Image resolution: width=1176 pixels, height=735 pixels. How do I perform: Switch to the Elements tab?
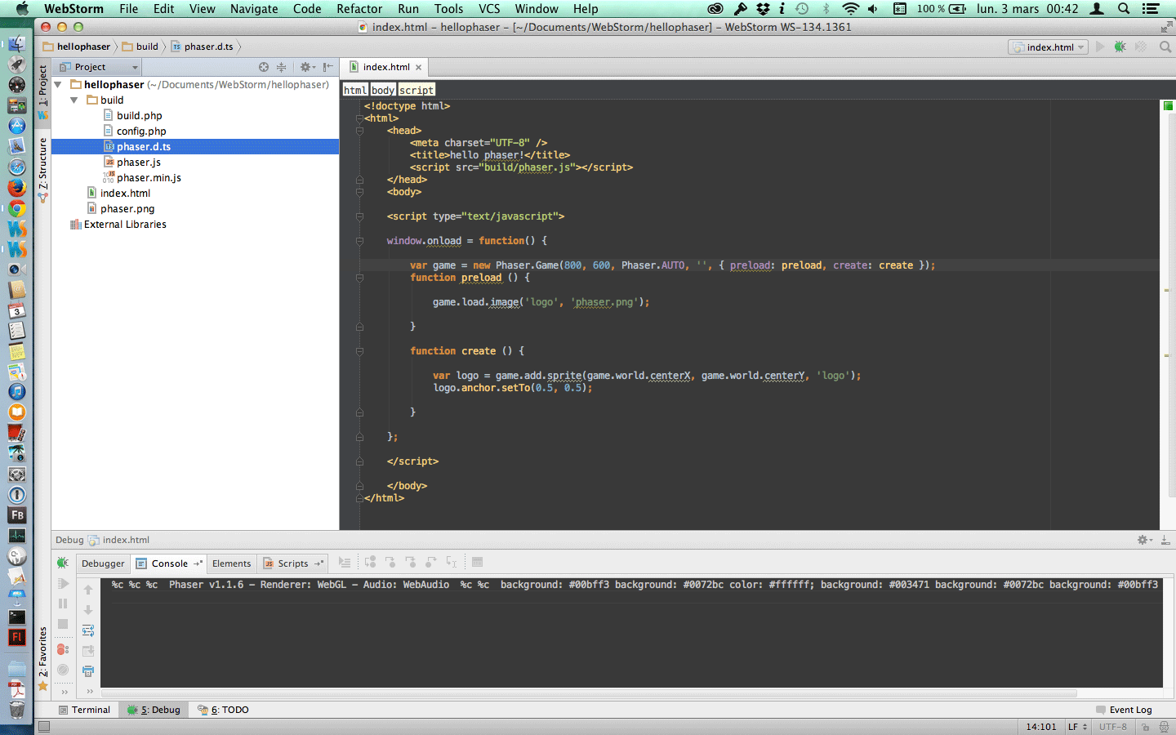click(231, 563)
